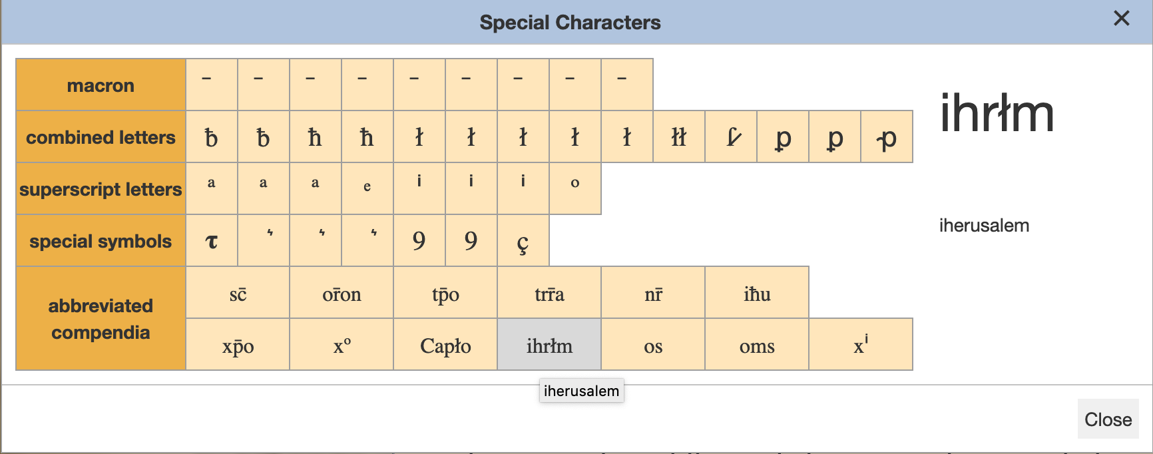Insert the double barred-l combined letter

pos(678,137)
